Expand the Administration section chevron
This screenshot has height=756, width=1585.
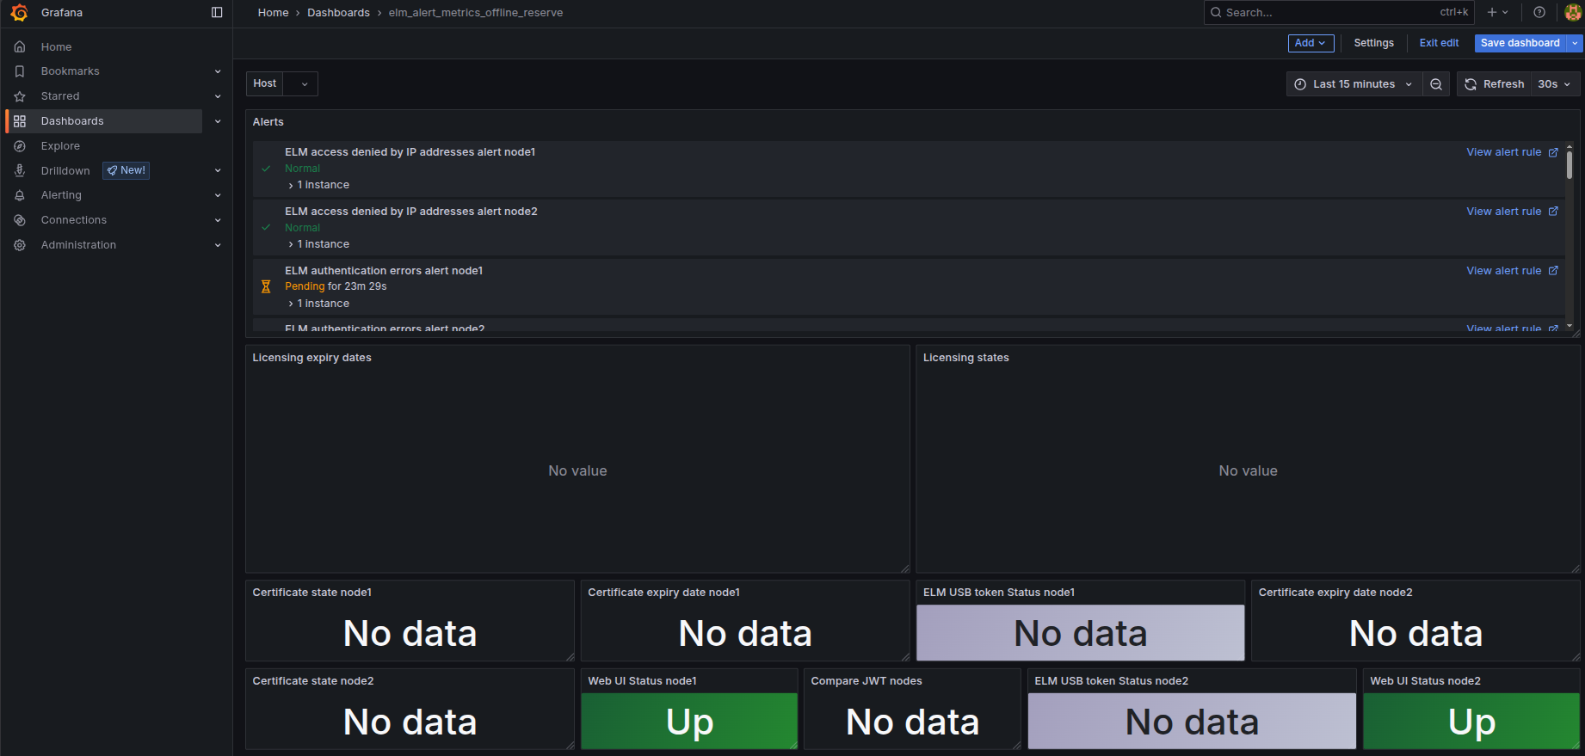click(x=218, y=245)
